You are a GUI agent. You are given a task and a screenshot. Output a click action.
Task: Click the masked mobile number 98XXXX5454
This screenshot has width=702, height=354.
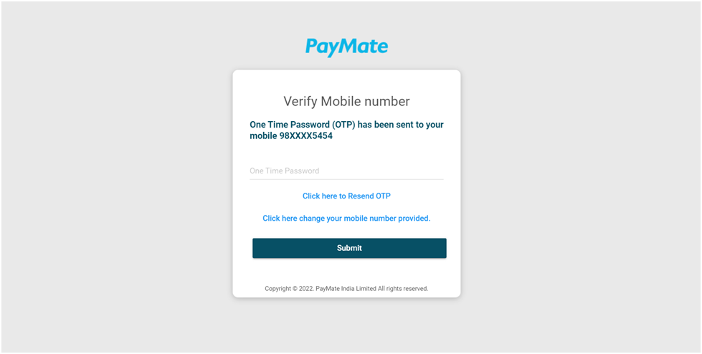click(x=305, y=136)
